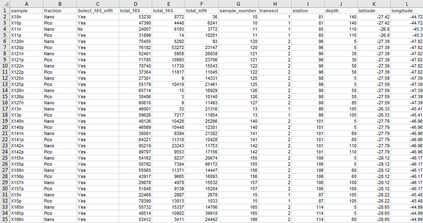Click total_nifH value 39918
The width and height of the screenshot is (423, 223).
pos(201,213)
